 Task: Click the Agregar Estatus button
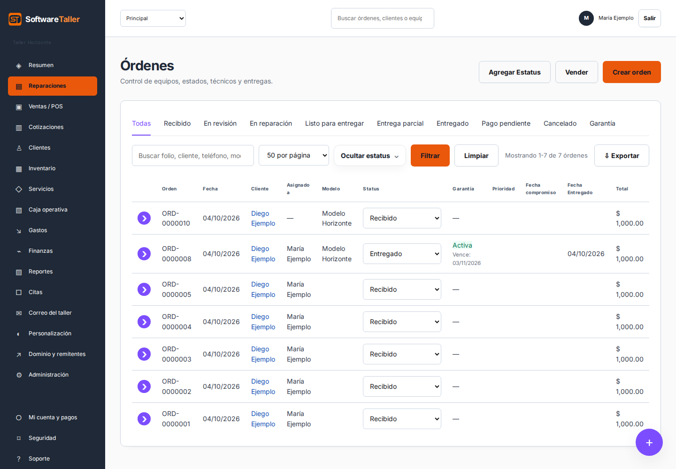[x=515, y=72]
